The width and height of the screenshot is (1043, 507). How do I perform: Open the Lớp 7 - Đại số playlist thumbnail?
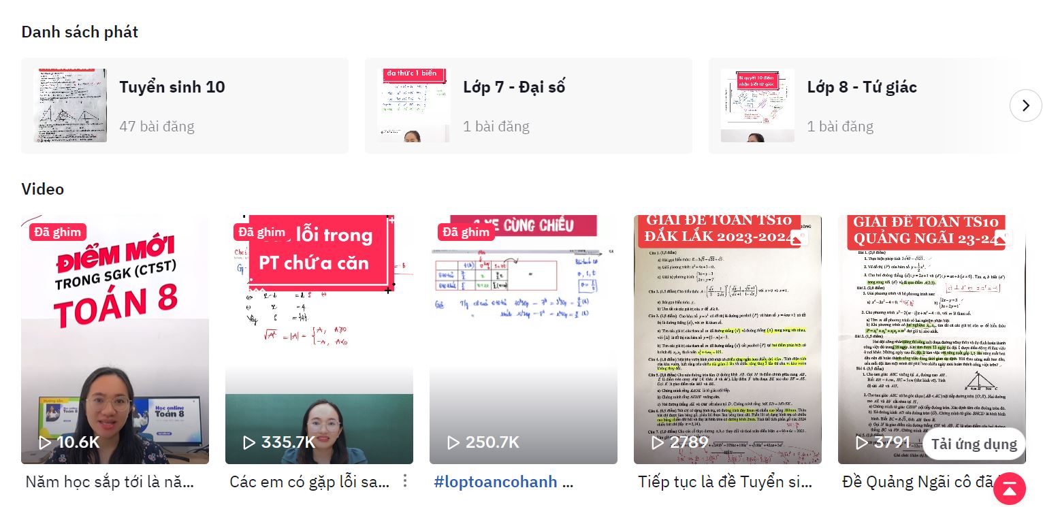415,105
